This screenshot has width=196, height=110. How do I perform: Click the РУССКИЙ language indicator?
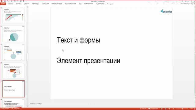tap(17, 109)
